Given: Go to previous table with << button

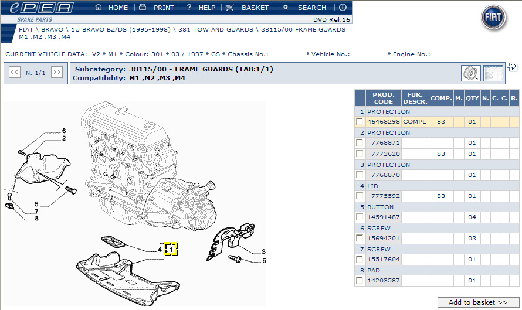Looking at the screenshot, I should tap(15, 72).
